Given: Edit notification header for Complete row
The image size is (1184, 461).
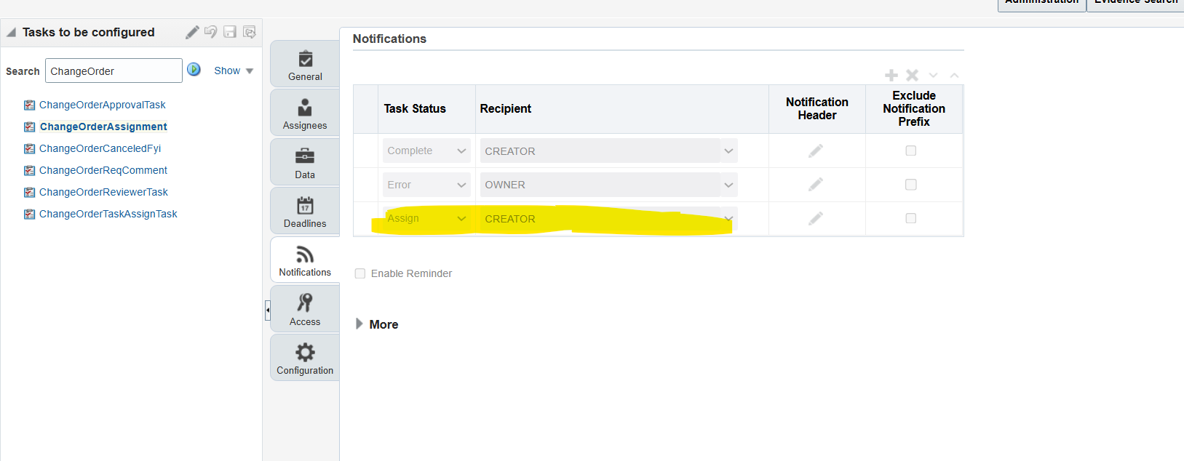Looking at the screenshot, I should click(x=816, y=151).
